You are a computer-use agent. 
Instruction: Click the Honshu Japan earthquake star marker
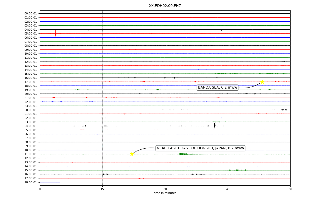point(132,154)
